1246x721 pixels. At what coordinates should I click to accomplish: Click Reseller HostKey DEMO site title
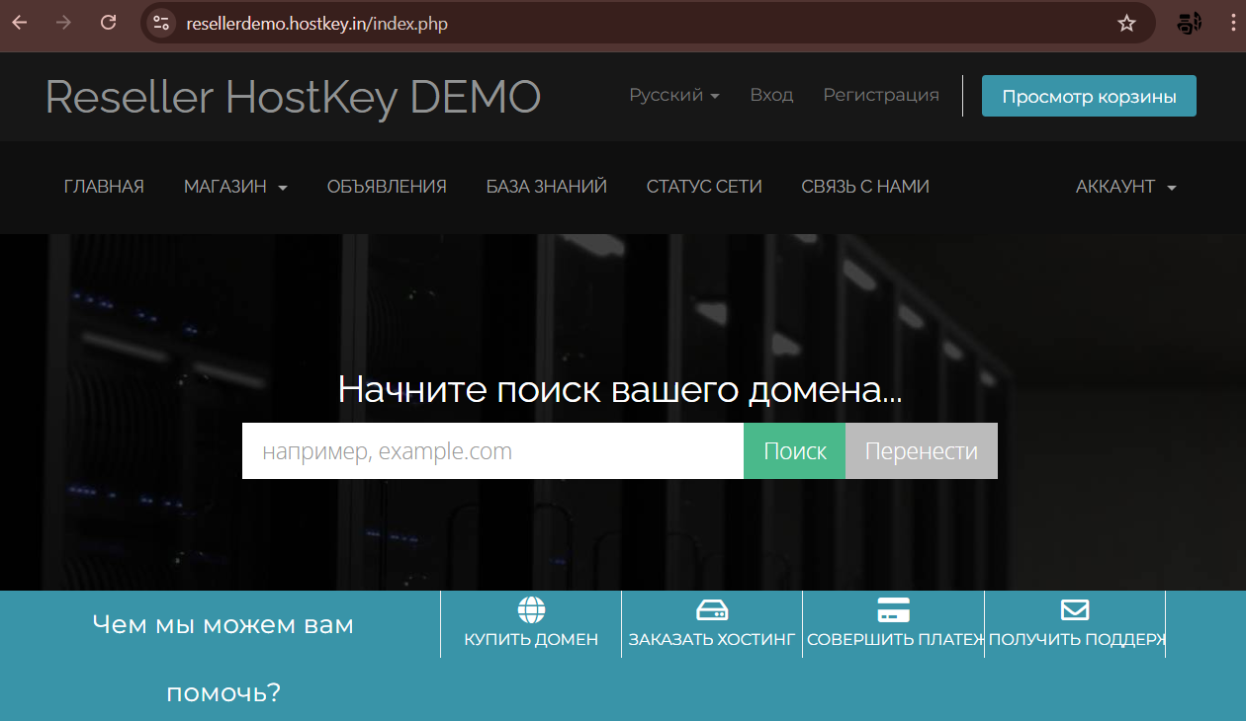(x=293, y=97)
